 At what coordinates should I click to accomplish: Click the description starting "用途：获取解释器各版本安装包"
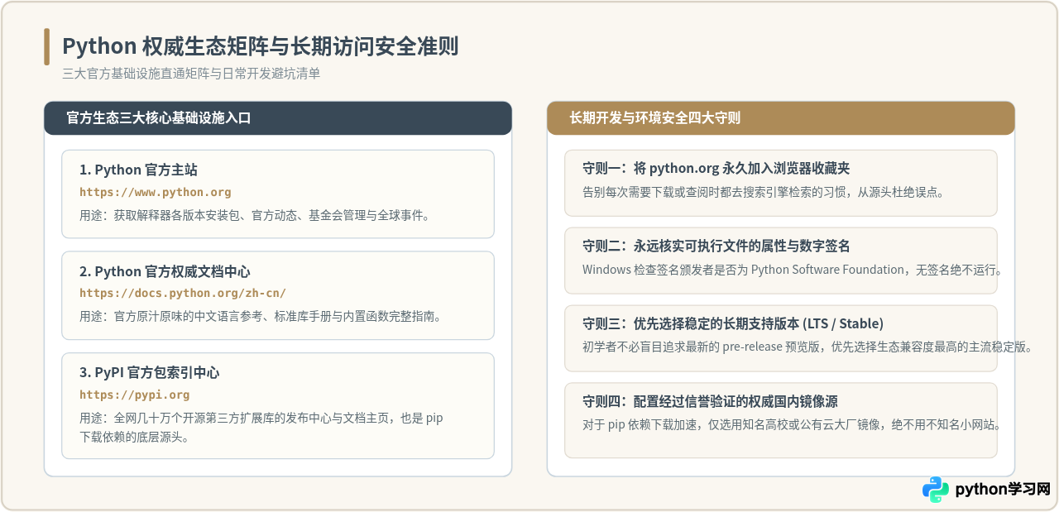coord(254,215)
